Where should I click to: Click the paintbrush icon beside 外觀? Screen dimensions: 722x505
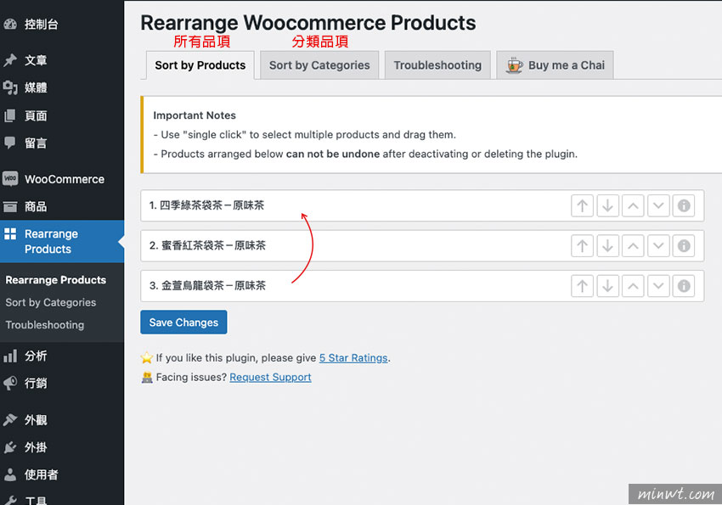(x=10, y=419)
